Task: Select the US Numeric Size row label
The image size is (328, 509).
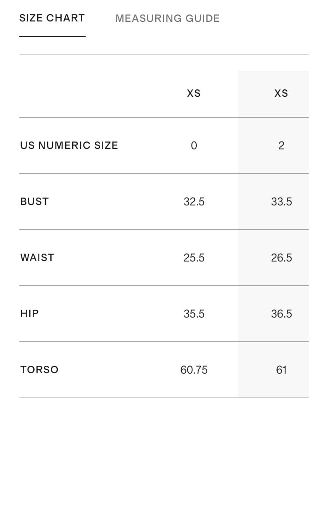Action: [x=69, y=145]
